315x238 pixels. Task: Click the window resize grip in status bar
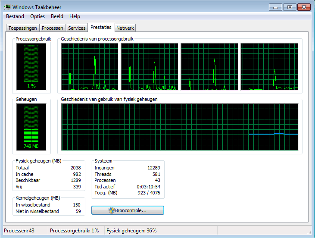[x=309, y=232]
